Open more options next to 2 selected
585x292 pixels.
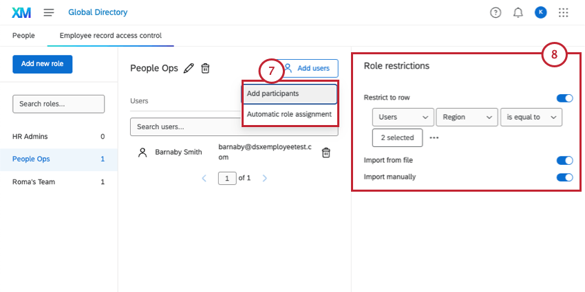click(434, 137)
